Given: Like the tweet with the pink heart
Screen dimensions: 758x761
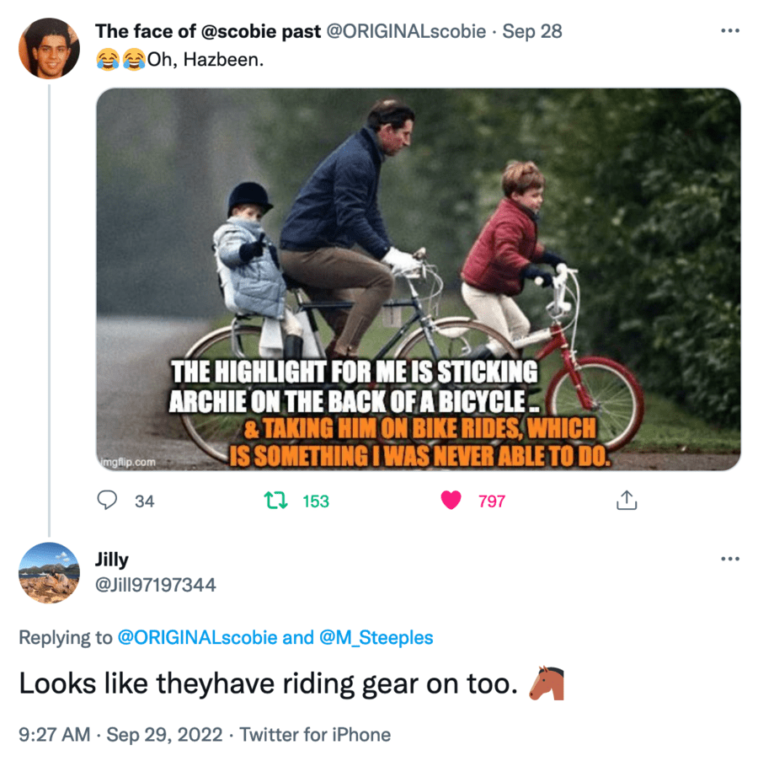Looking at the screenshot, I should coord(451,501).
